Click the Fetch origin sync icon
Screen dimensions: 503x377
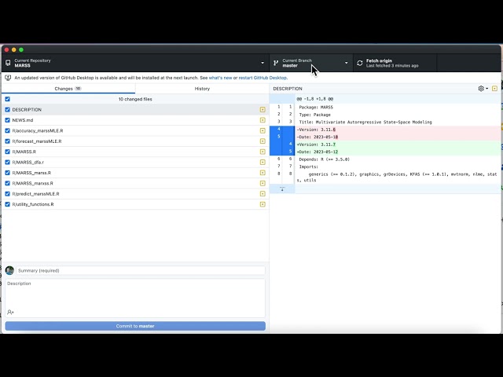[360, 63]
